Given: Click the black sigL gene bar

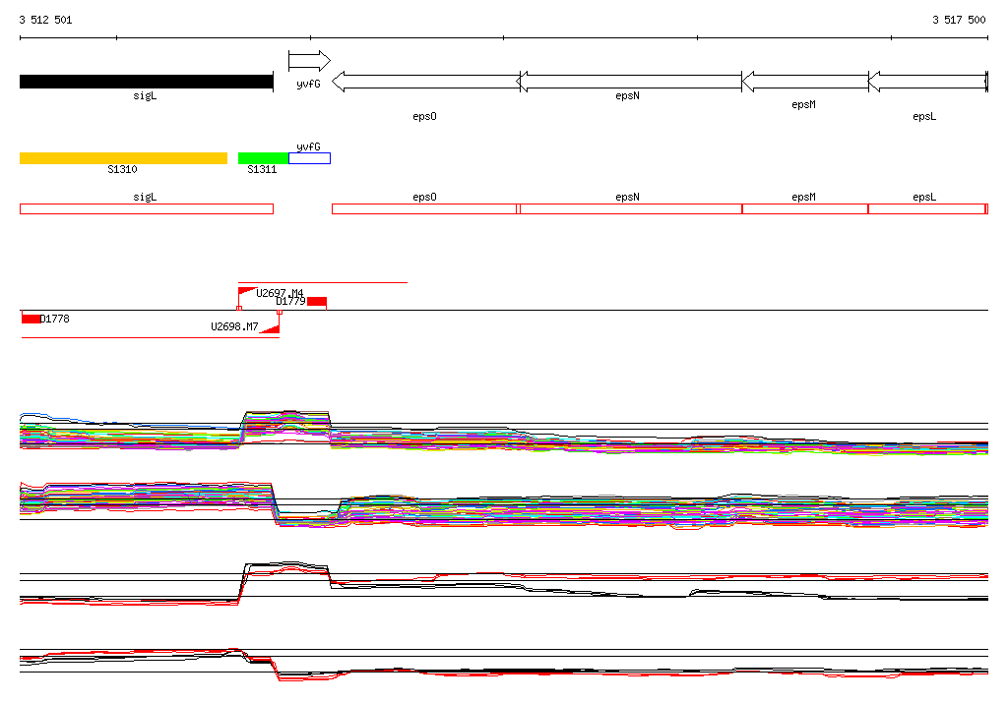Looking at the screenshot, I should (146, 82).
